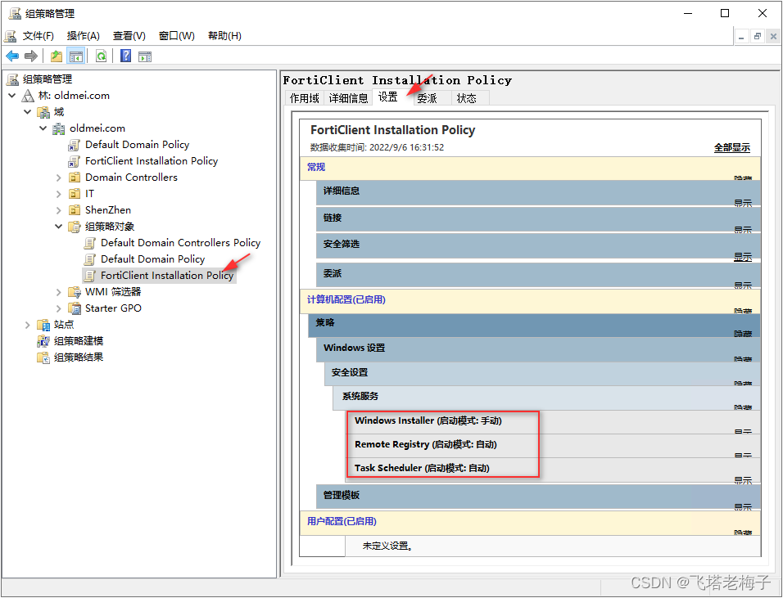
Task: Open the 查看(V) menu
Action: pyautogui.click(x=129, y=36)
